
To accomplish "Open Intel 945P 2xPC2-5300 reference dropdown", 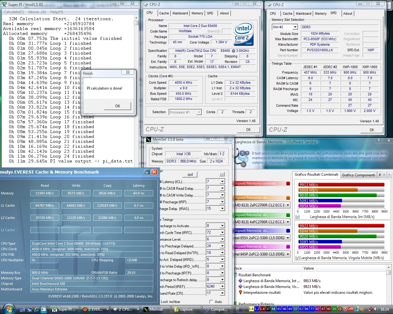I will click(288, 254).
